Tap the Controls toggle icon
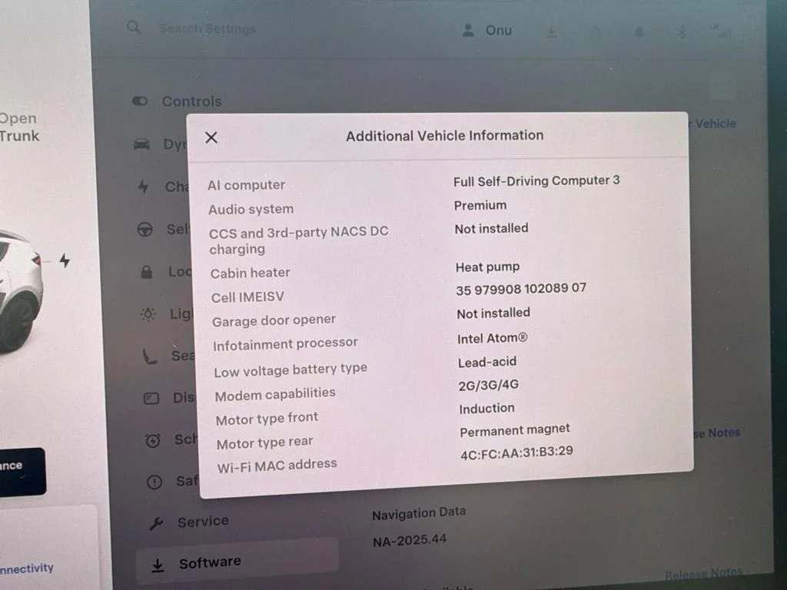Screen dimensions: 787x590 140,101
